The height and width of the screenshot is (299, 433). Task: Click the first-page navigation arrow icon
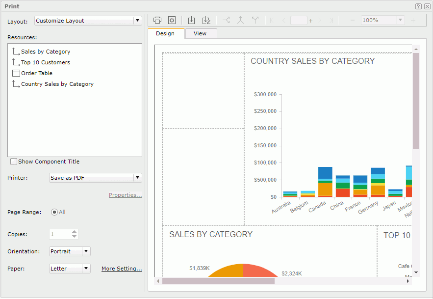[x=271, y=20]
